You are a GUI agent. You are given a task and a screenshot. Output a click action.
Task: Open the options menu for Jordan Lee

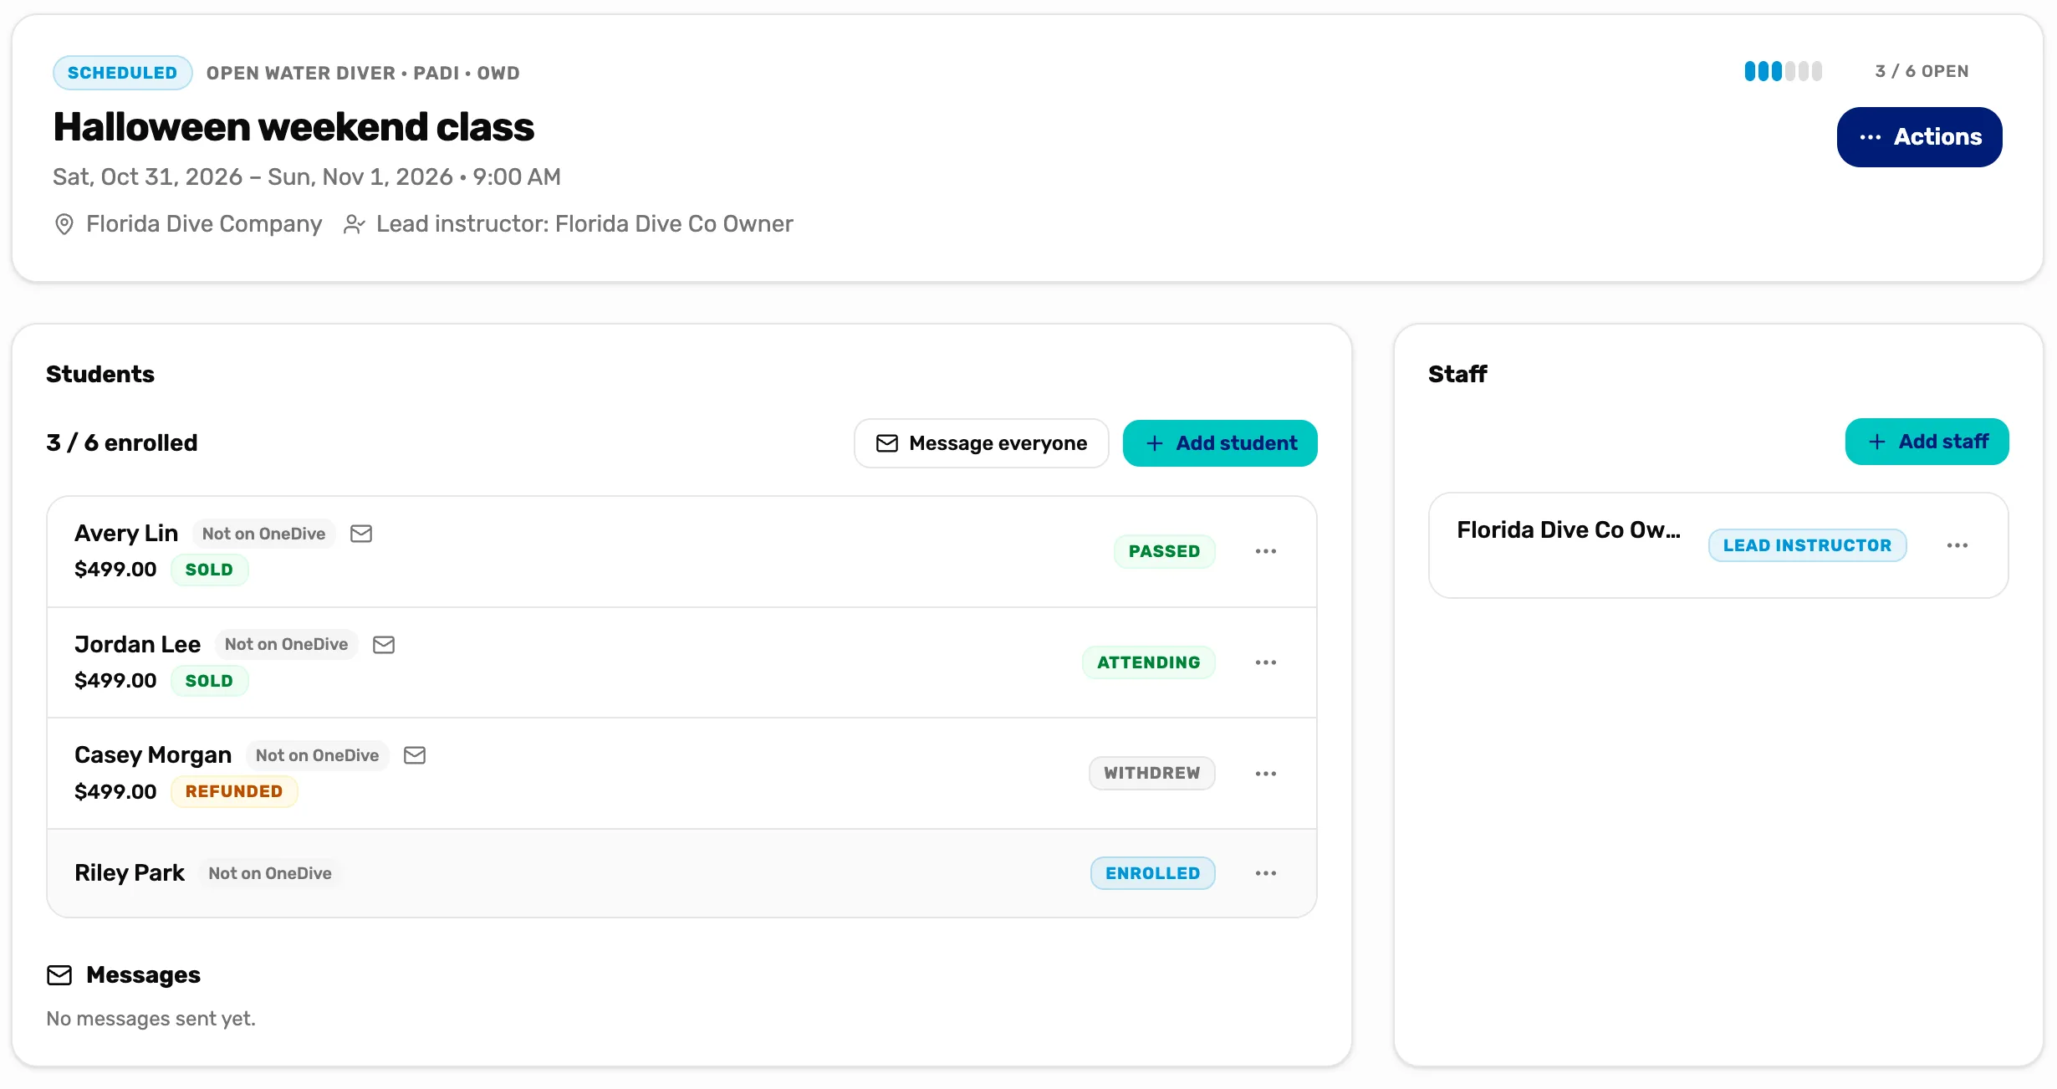click(x=1266, y=662)
